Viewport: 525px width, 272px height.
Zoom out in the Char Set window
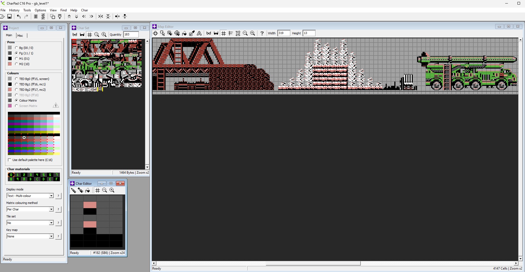(x=97, y=35)
